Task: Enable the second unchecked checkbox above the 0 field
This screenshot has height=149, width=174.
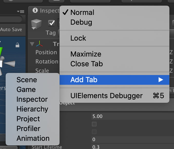Action: 94,132
